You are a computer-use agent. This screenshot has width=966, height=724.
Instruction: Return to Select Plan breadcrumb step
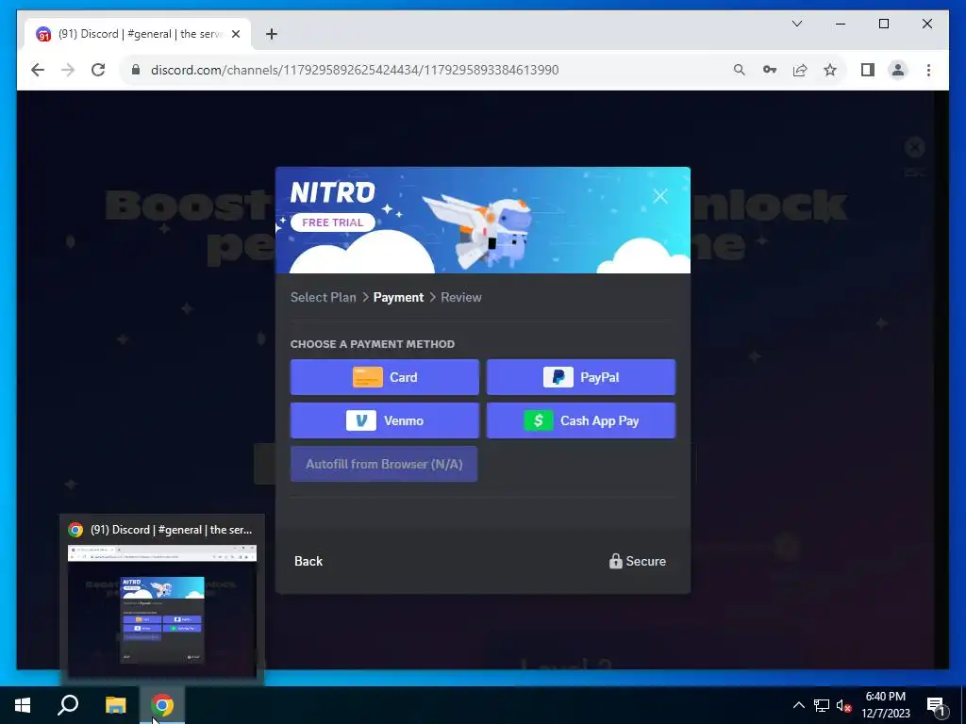(x=324, y=297)
